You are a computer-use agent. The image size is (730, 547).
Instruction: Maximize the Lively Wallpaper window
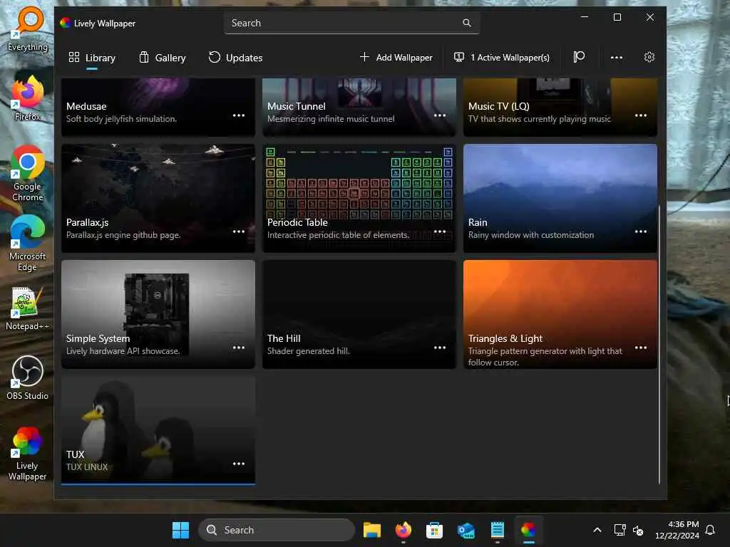tap(617, 17)
